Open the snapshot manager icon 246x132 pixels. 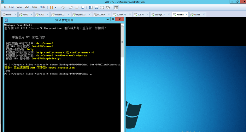coord(83,7)
